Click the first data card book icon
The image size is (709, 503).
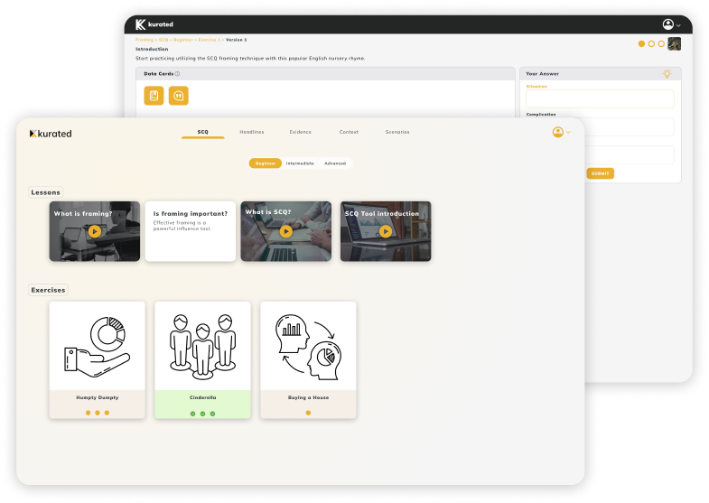154,96
